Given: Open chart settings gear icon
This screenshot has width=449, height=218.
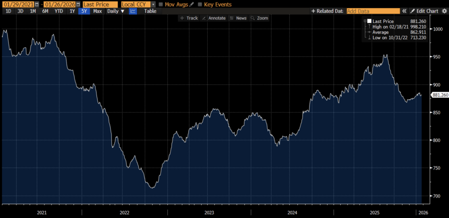Looking at the screenshot, I should click(x=444, y=11).
